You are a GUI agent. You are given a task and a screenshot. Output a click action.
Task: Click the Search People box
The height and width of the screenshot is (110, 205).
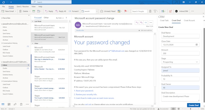click(x=139, y=11)
